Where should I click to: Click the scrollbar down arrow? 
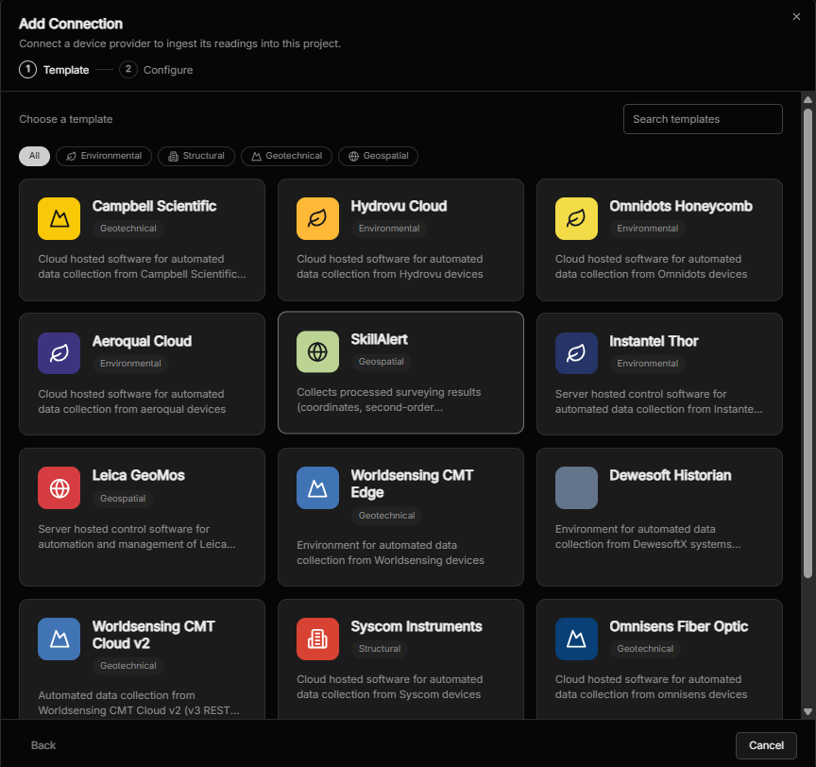(807, 711)
